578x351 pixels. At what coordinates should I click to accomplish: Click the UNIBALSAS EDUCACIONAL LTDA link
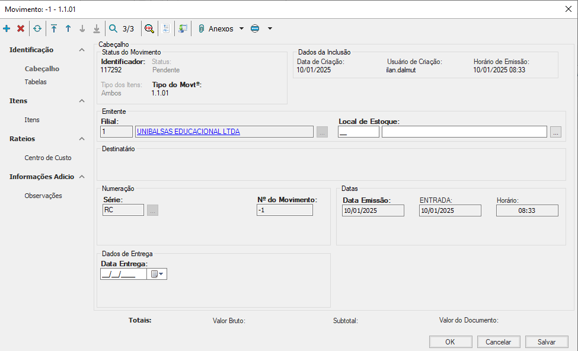[189, 132]
